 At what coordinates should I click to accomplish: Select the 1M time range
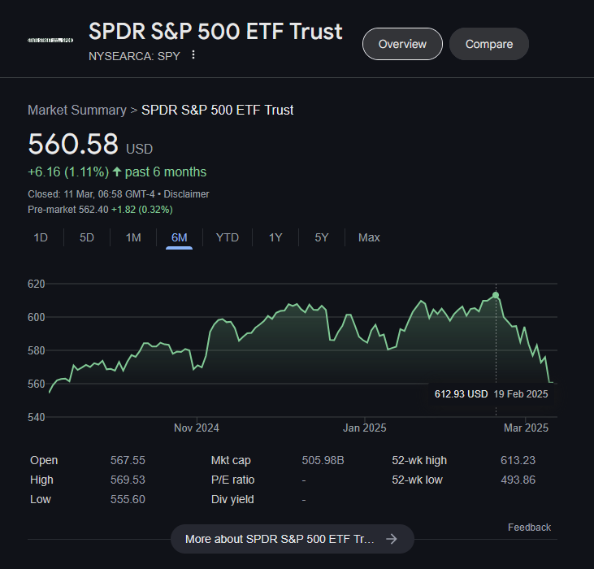(x=133, y=237)
